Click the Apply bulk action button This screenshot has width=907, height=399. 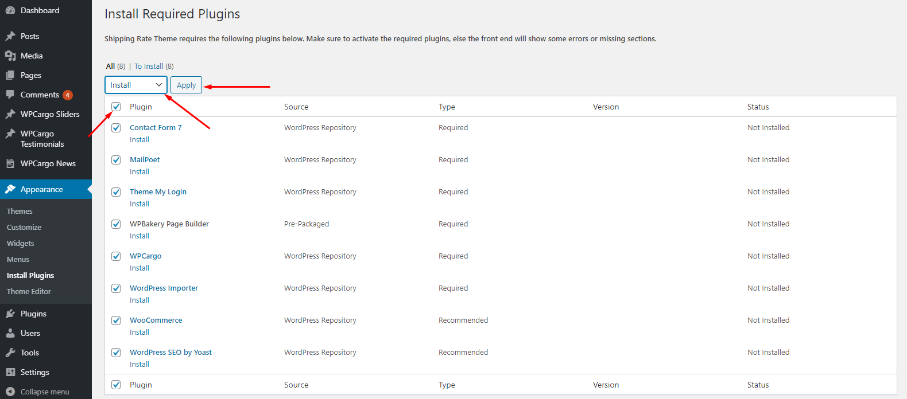point(186,85)
